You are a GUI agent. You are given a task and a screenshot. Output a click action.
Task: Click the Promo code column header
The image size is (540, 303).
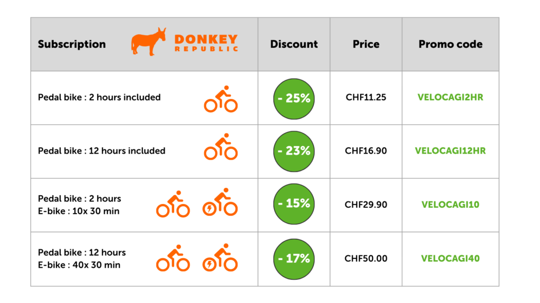coord(450,44)
